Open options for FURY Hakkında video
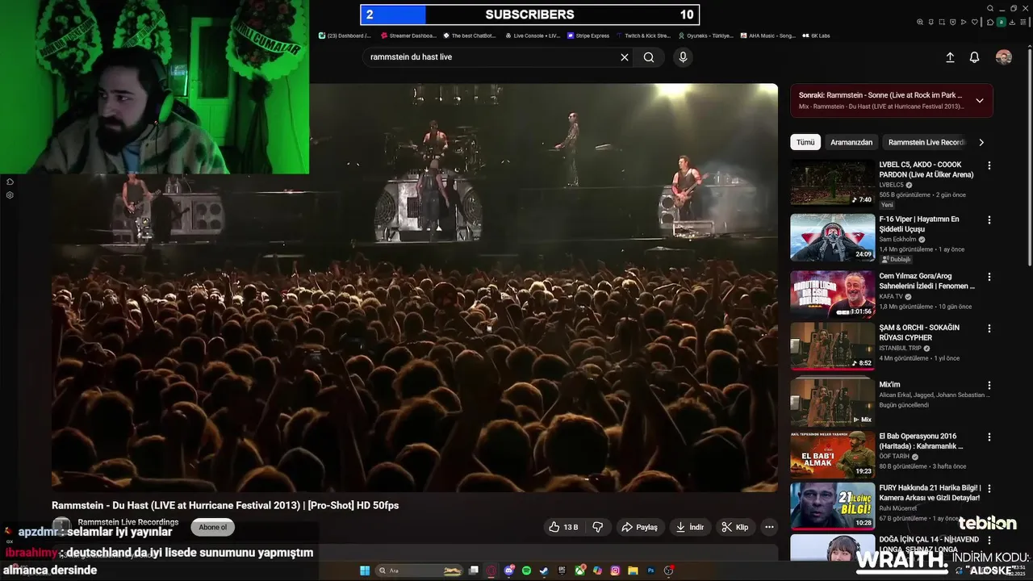 (989, 488)
